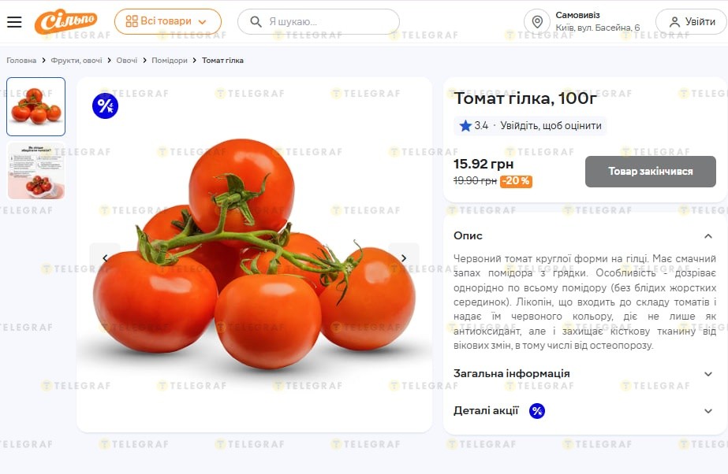Expand the Загальна інформація section
The height and width of the screenshot is (474, 728).
[x=707, y=374]
